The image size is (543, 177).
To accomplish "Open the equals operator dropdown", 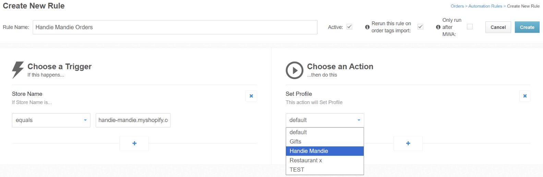I will pyautogui.click(x=51, y=120).
